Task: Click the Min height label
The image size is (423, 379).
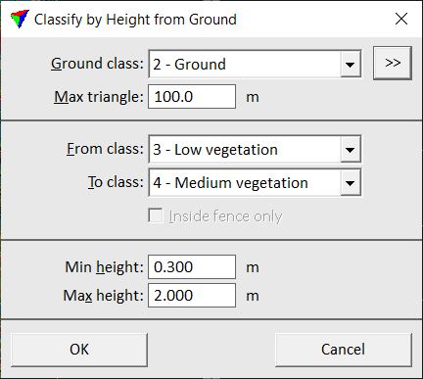Action: [105, 267]
